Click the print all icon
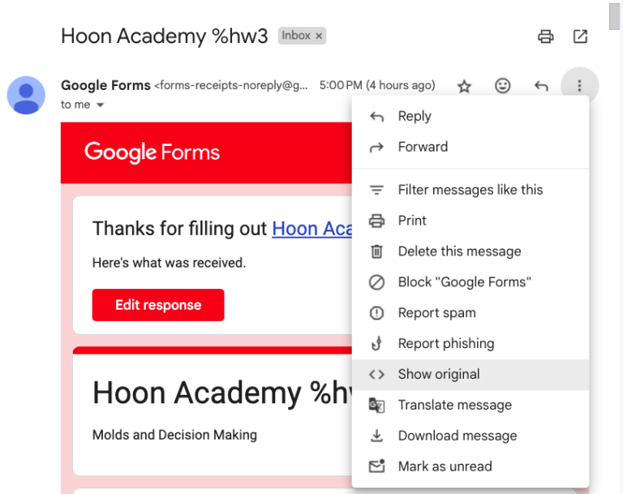Image resolution: width=623 pixels, height=494 pixels. point(545,37)
